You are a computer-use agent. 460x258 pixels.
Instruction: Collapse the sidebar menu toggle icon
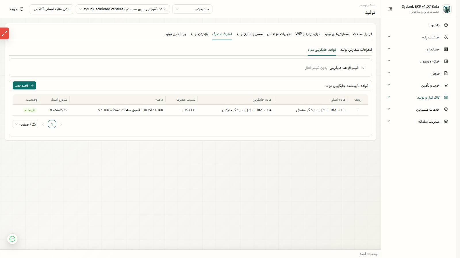(x=390, y=9)
